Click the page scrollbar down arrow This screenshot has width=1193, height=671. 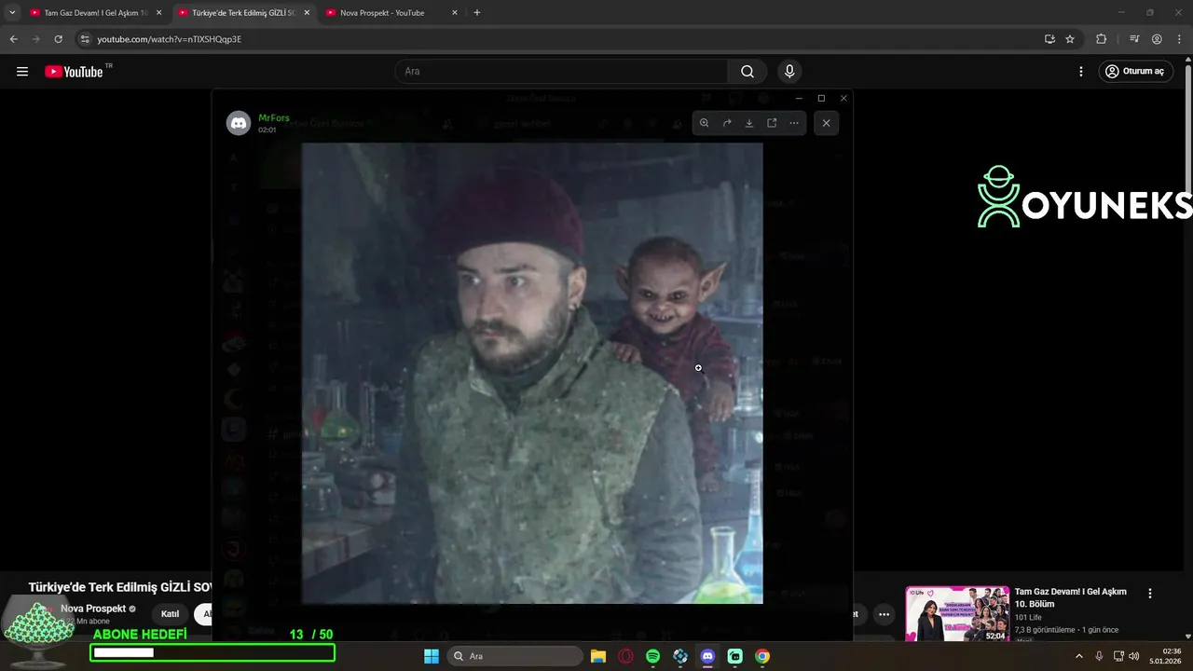click(1187, 637)
